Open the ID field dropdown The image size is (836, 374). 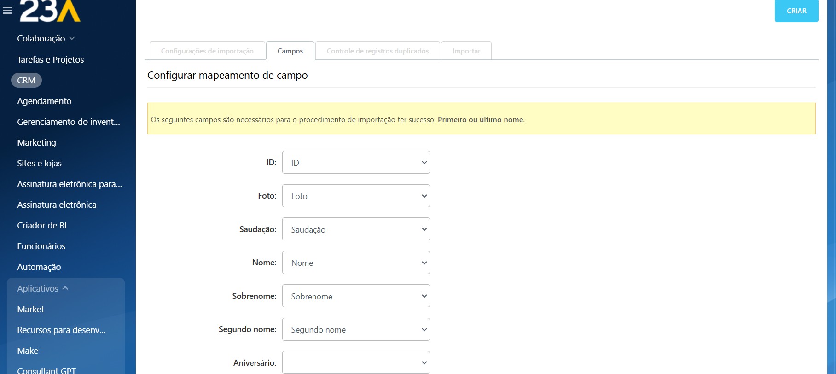[355, 163]
